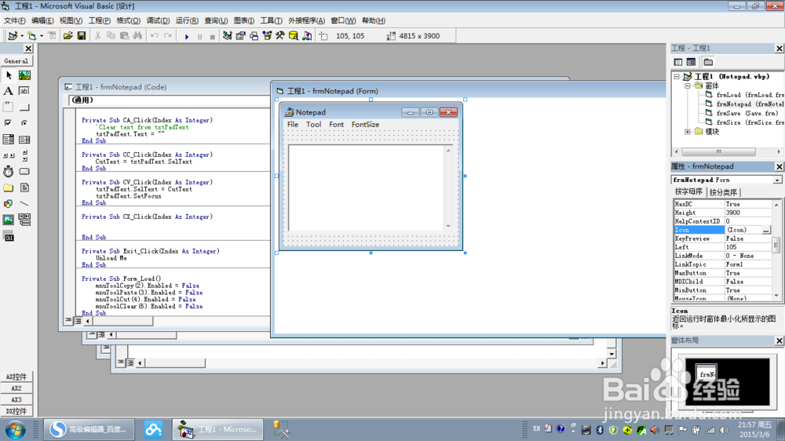Viewport: 785px width, 441px height.
Task: Open the Menu Editor toolbar icon
Action: pyautogui.click(x=52, y=36)
